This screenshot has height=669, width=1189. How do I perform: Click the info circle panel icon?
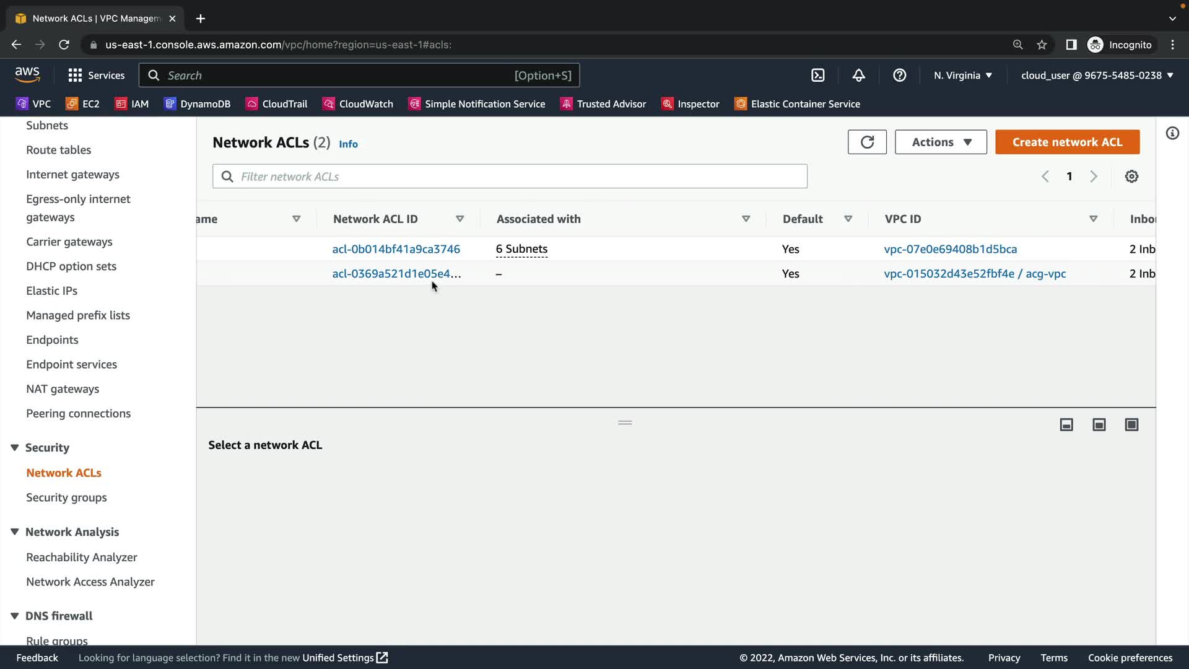point(1172,133)
